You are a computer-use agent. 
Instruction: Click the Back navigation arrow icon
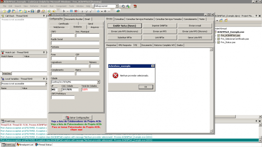98,11
